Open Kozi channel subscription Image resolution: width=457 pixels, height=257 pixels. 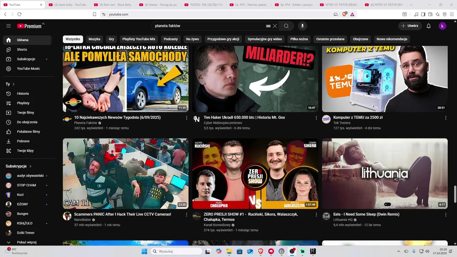pyautogui.click(x=28, y=195)
